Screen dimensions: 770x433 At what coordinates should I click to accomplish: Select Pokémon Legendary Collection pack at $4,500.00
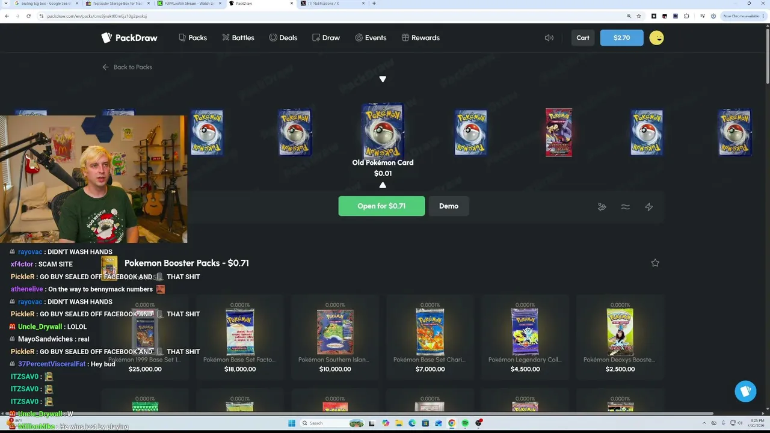tap(525, 337)
